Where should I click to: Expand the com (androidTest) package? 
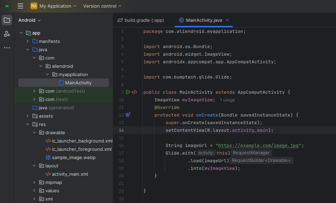(x=34, y=91)
